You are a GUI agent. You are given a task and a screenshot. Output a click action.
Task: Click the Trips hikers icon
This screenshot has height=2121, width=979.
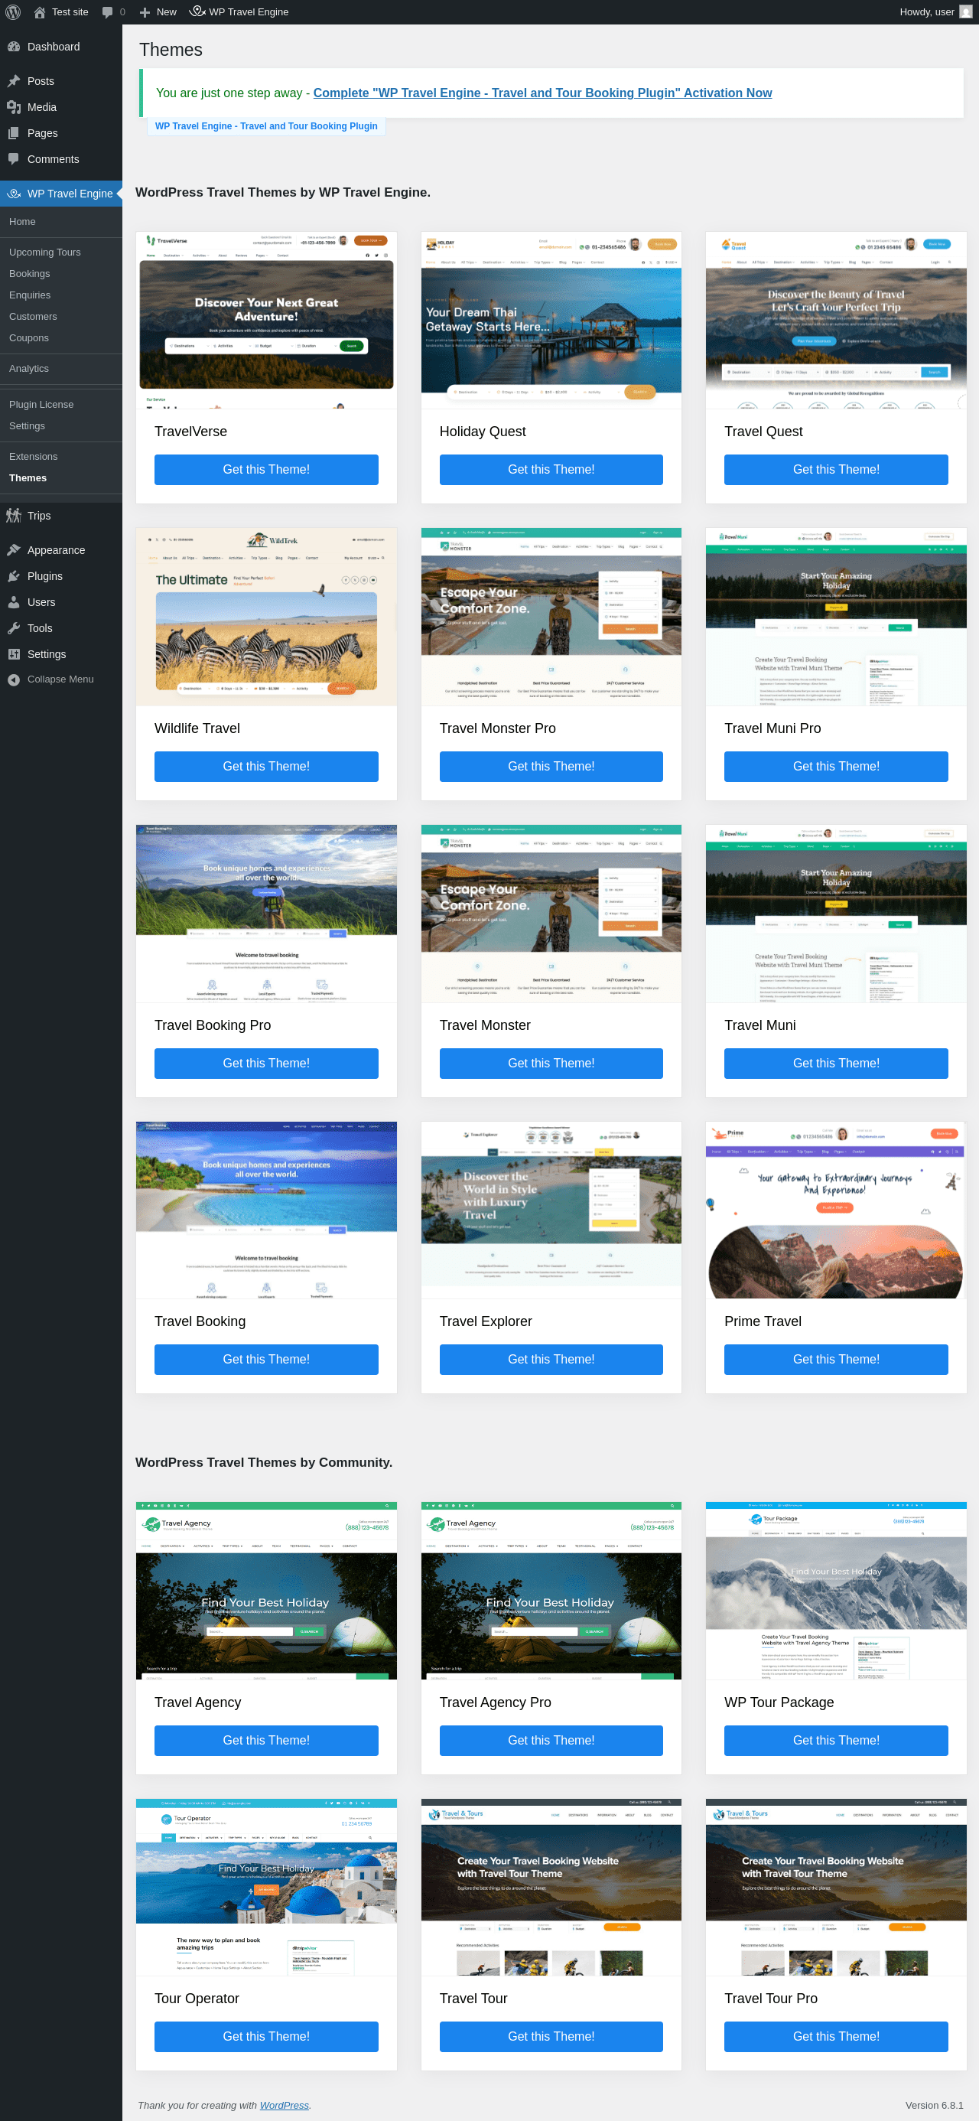click(14, 516)
